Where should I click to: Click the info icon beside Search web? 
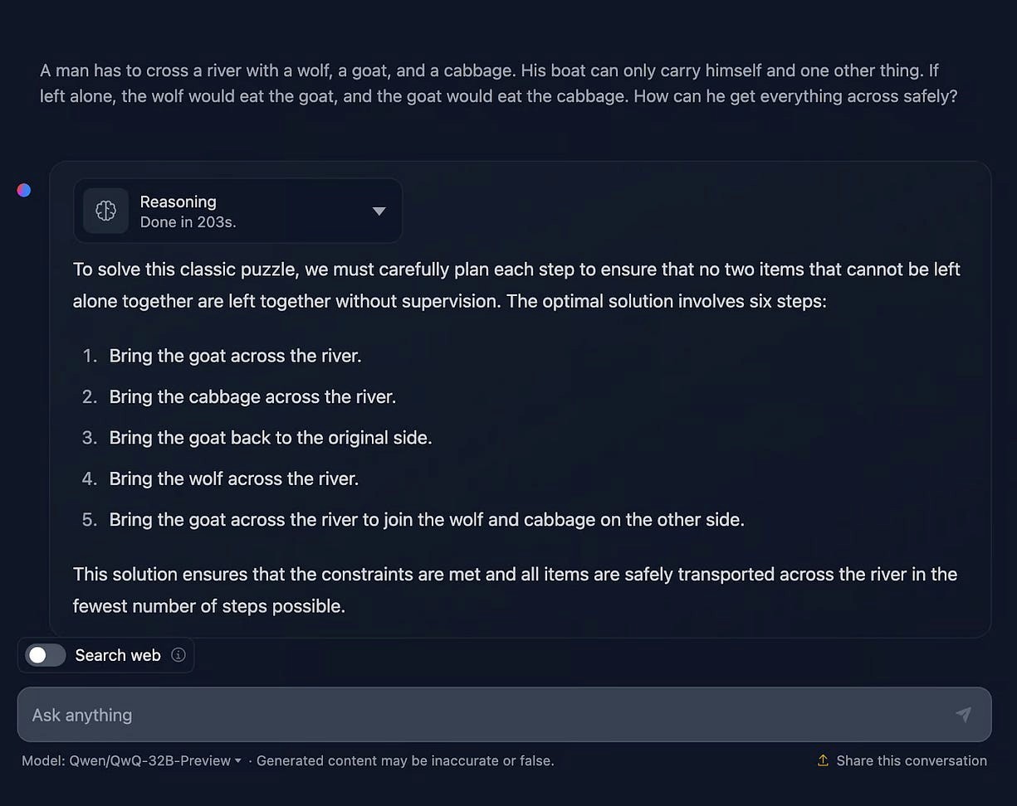coord(178,655)
